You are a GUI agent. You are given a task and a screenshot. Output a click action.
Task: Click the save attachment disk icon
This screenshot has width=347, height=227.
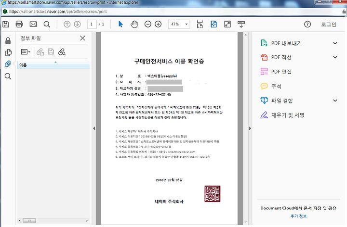(x=51, y=52)
